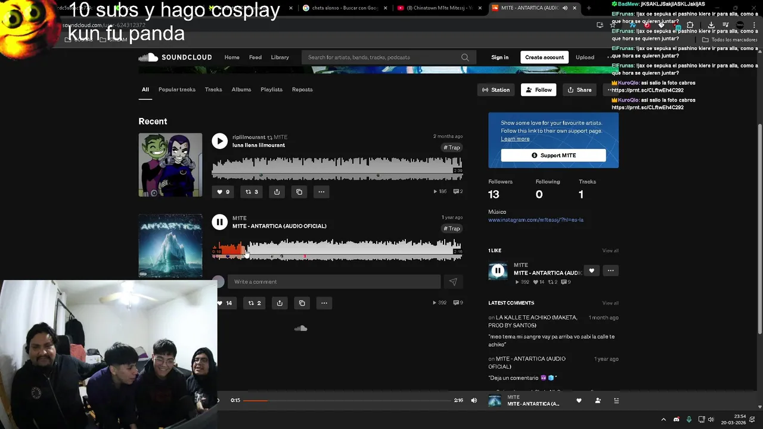The width and height of the screenshot is (763, 429).
Task: Click the Sign in button
Action: [x=500, y=57]
